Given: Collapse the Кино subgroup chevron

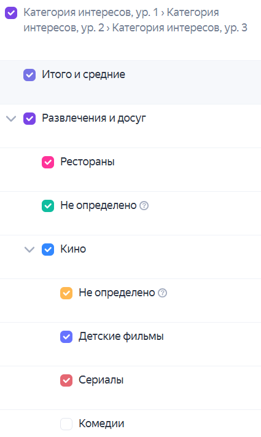Looking at the screenshot, I should pyautogui.click(x=29, y=250).
